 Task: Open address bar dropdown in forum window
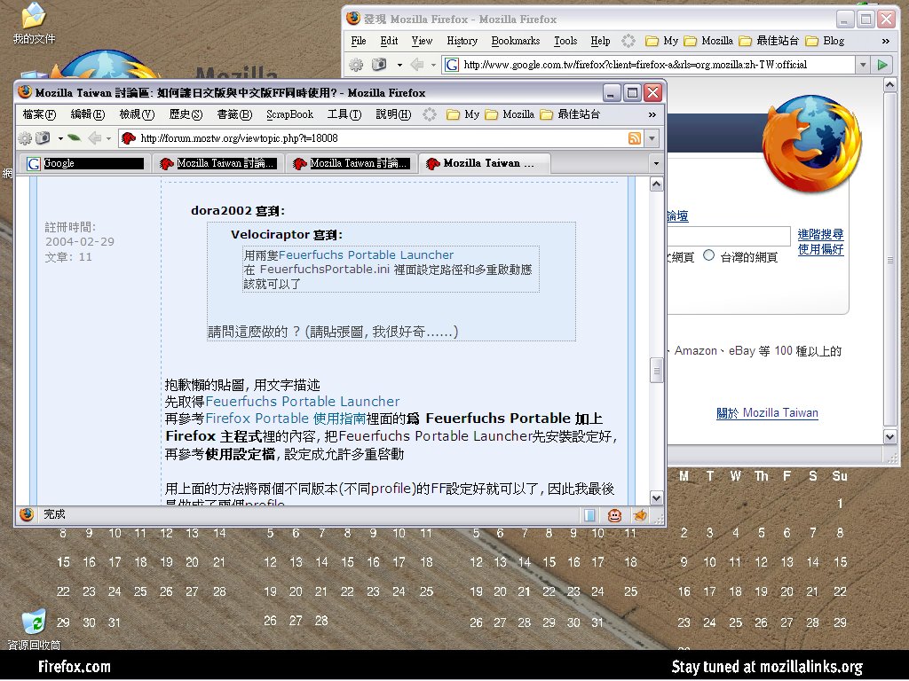(652, 138)
